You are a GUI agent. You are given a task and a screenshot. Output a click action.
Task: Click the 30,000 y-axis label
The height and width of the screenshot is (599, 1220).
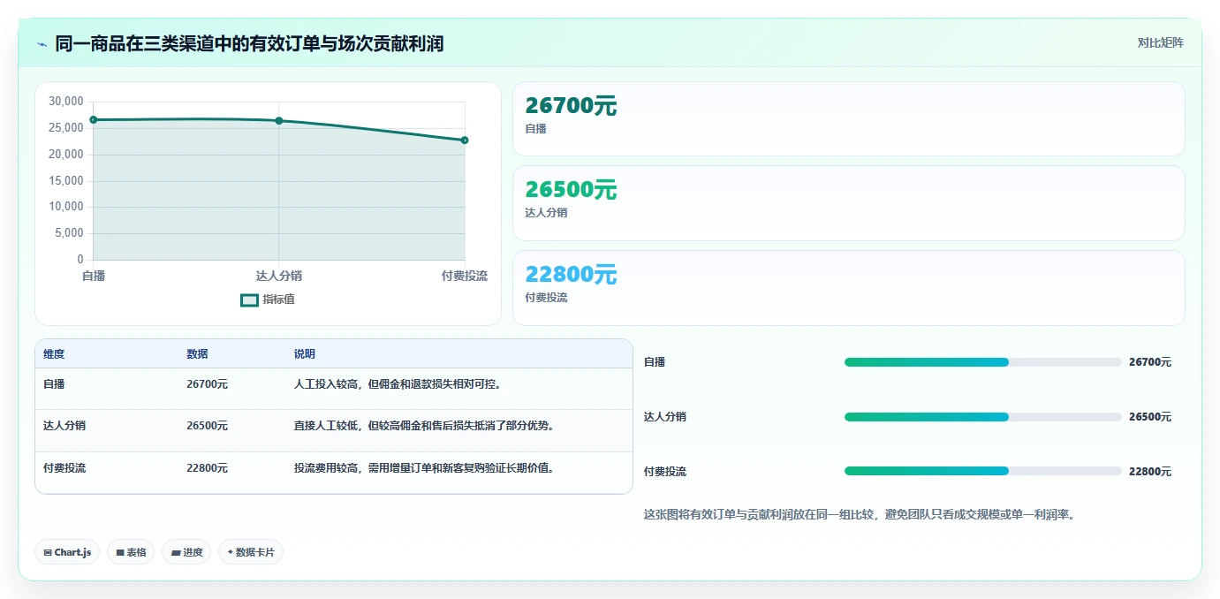[66, 102]
